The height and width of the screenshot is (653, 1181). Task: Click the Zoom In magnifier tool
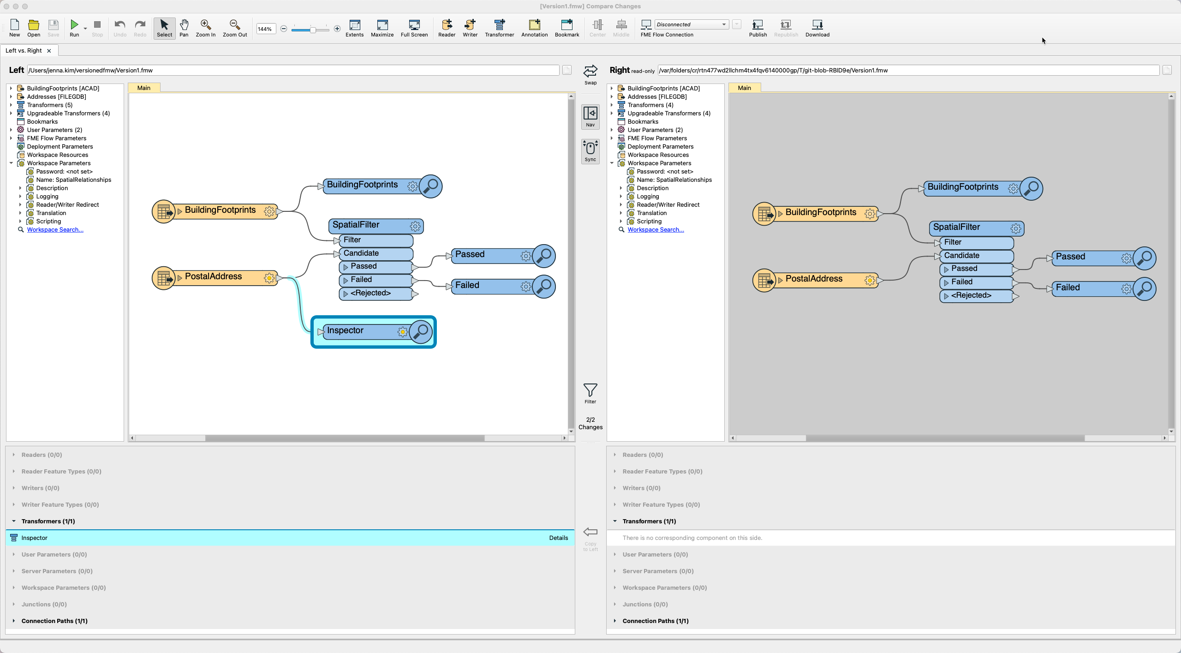(x=206, y=28)
